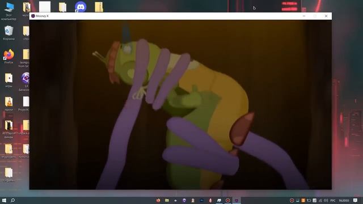
Task: Click the orange tray icon in the taskbar
Action: point(303,200)
